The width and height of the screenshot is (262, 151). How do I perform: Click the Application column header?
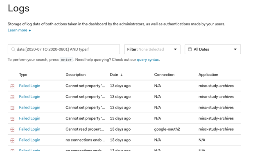[208, 75]
